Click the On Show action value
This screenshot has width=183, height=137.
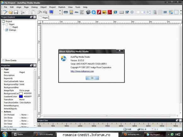pyautogui.click(x=24, y=118)
